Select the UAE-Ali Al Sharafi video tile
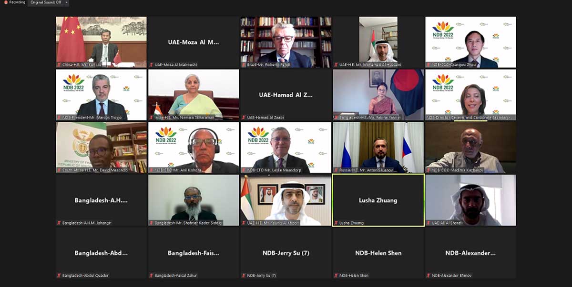This screenshot has width=572, height=287. [471, 200]
